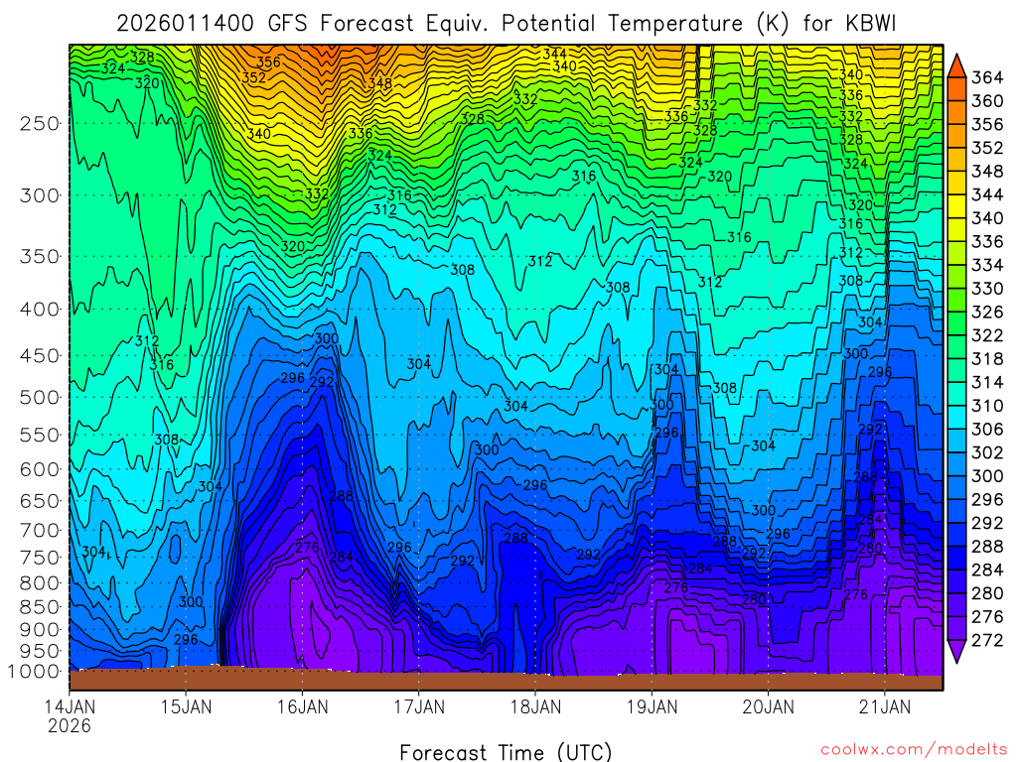Select the 850 pressure axis label
The image size is (1017, 762).
(x=39, y=607)
